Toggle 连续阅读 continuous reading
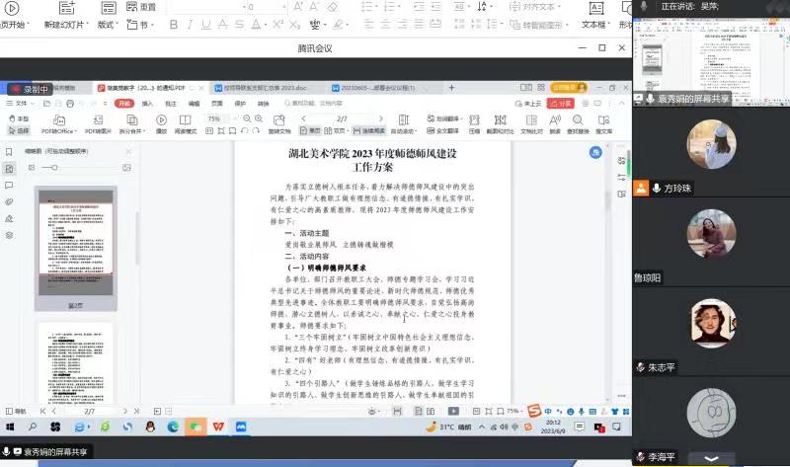 coord(368,130)
